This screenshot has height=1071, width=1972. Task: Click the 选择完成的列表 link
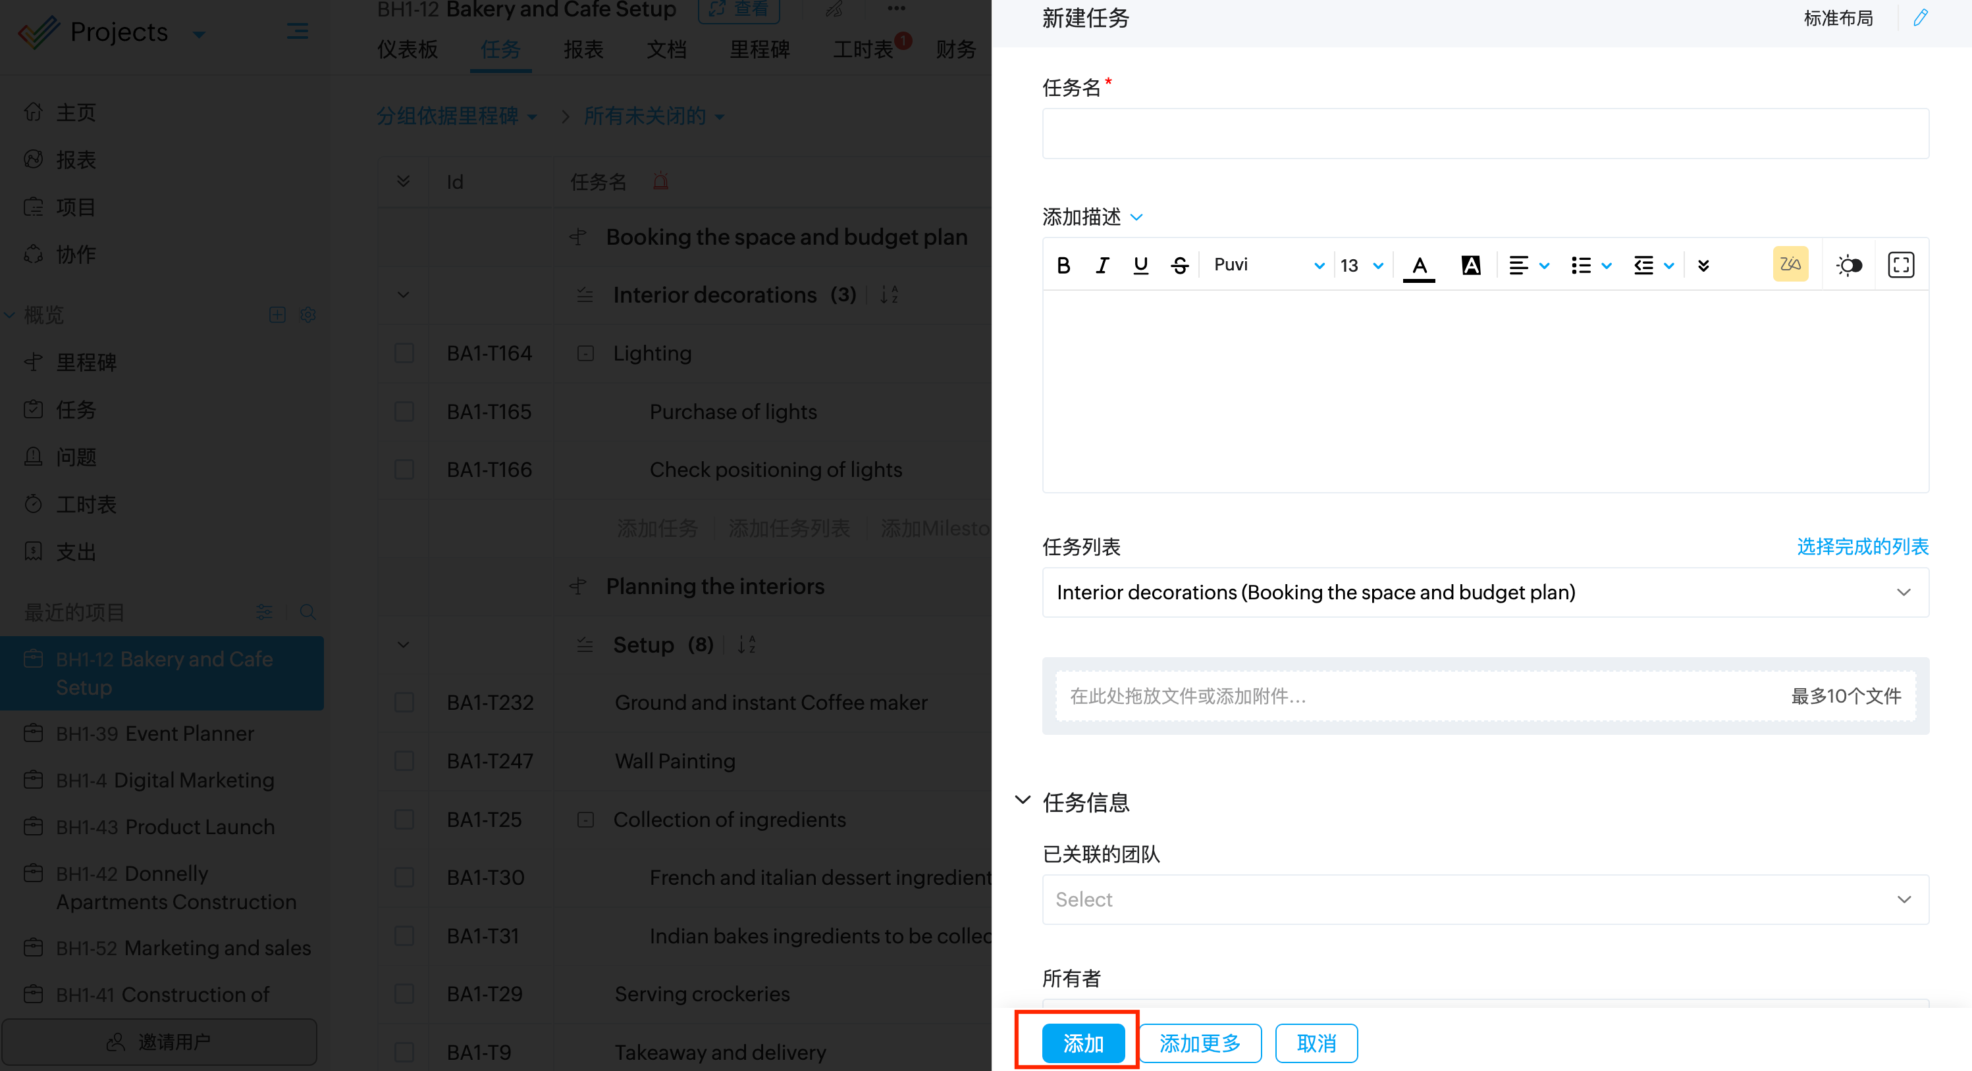1862,546
